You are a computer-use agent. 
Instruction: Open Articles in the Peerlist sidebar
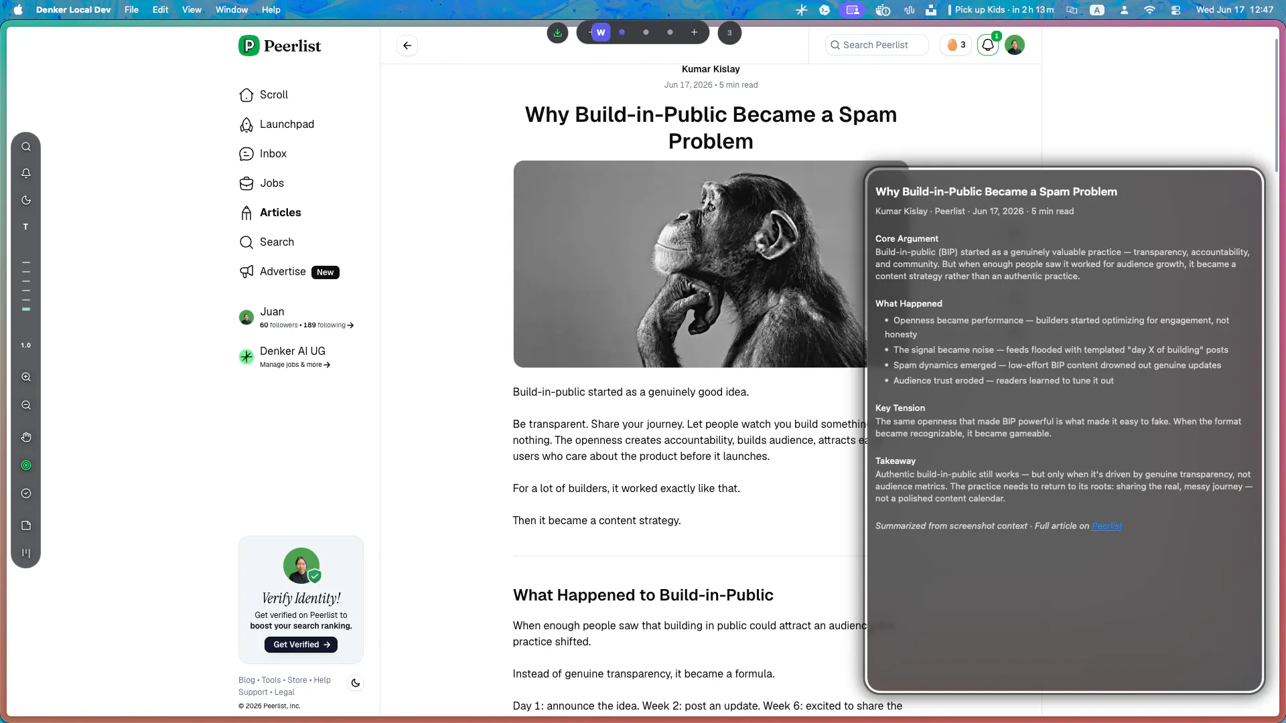[x=271, y=213]
